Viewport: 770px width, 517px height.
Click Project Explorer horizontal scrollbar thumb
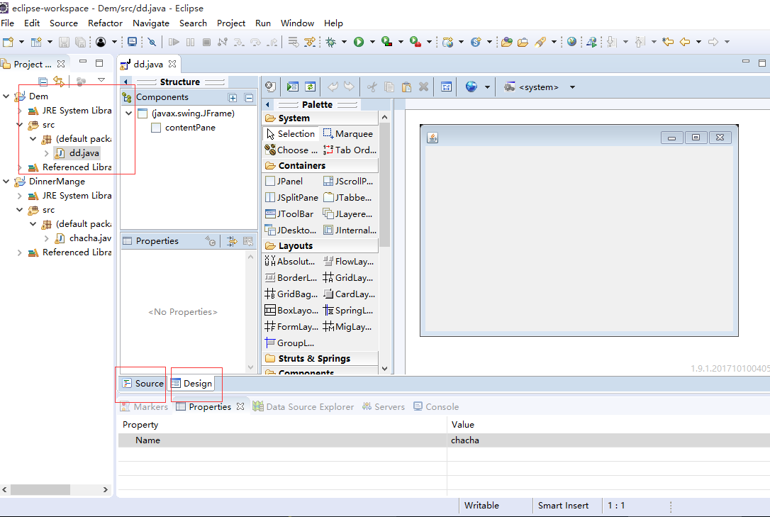point(40,489)
